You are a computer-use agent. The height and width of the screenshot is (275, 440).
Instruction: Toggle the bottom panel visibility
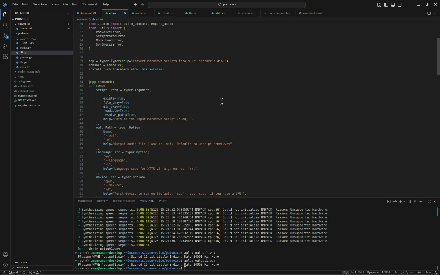pyautogui.click(x=393, y=5)
